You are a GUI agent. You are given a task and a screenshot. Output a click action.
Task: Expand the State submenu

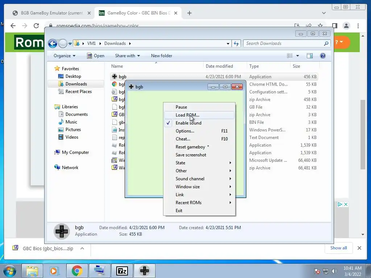pos(199,163)
